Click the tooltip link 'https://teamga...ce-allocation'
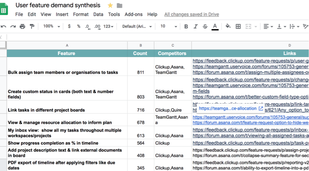Screen dimensions: 309x171 pos(228,108)
